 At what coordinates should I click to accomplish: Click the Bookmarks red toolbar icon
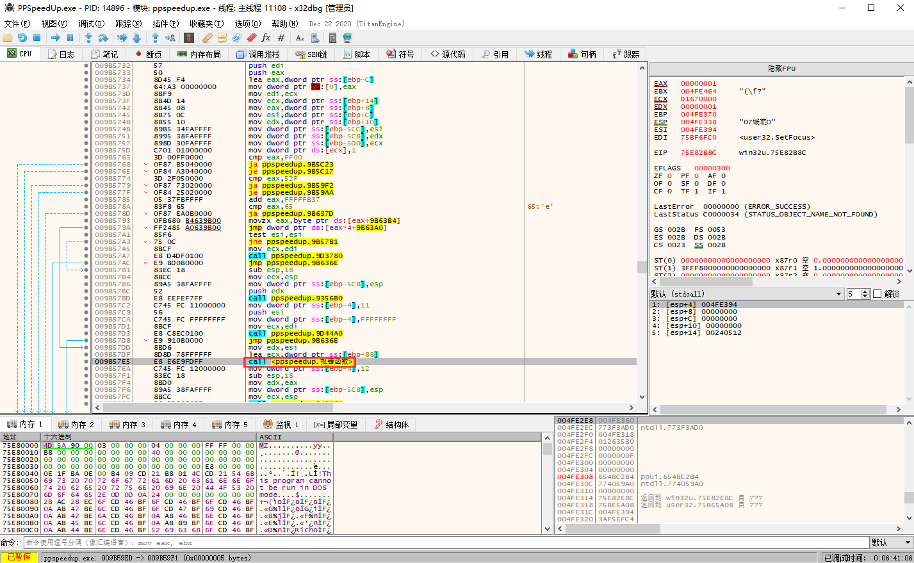coord(252,38)
